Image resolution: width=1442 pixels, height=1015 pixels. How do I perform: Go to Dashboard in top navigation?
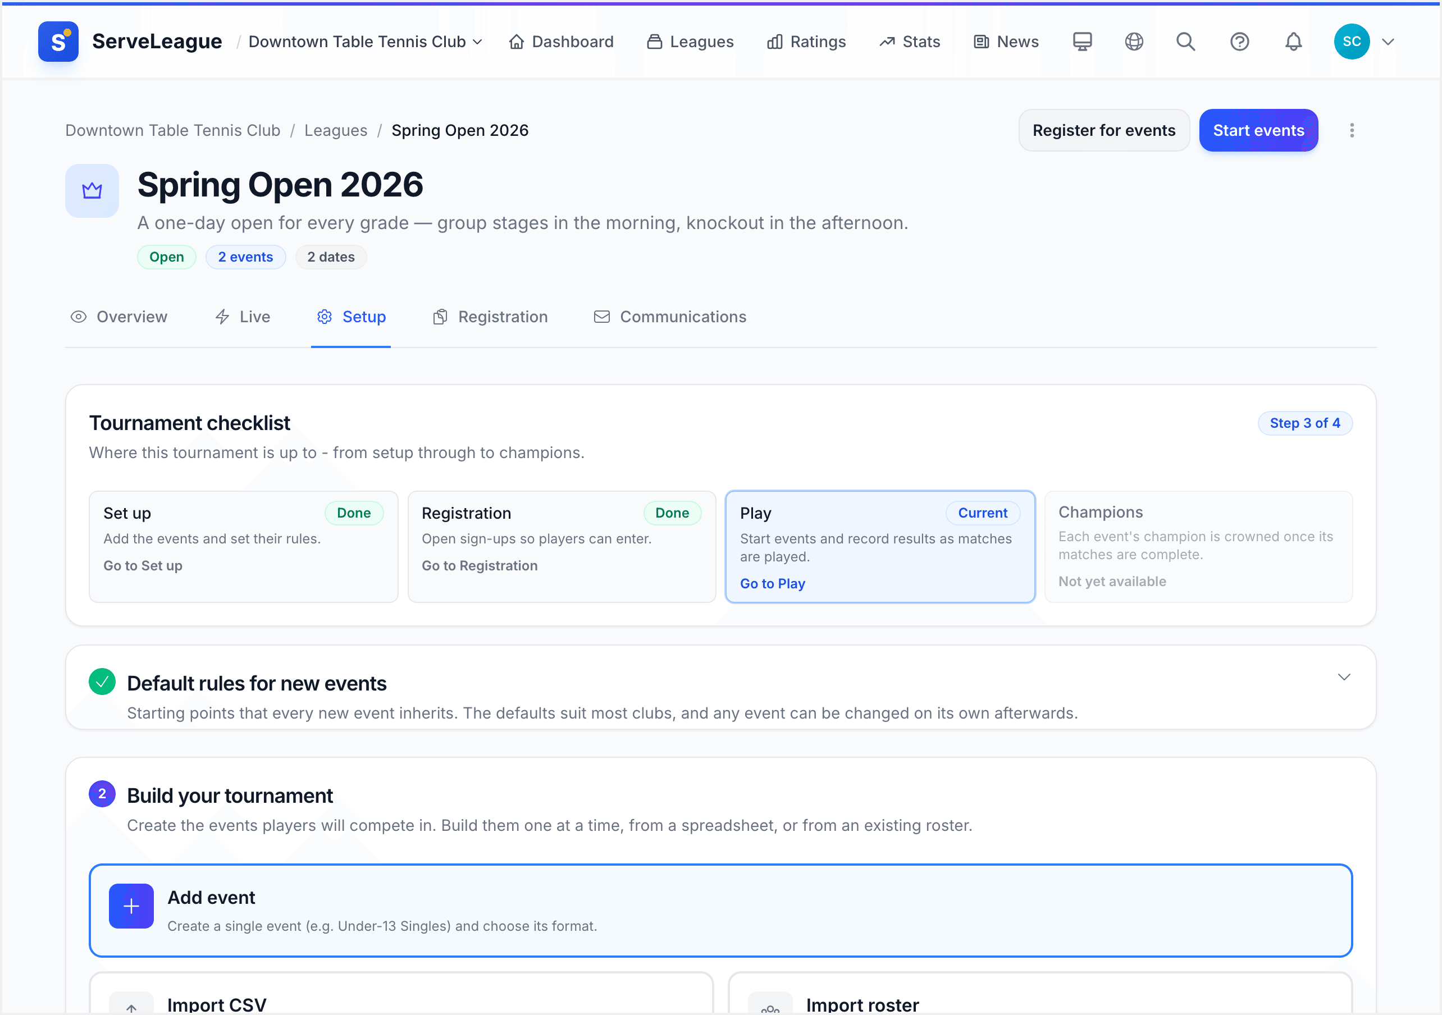tap(561, 42)
